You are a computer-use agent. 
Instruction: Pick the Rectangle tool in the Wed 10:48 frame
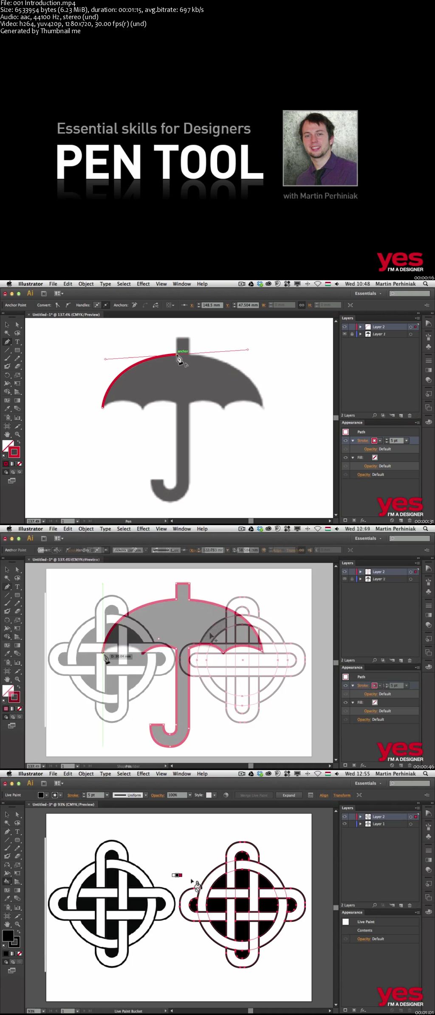coord(17,350)
